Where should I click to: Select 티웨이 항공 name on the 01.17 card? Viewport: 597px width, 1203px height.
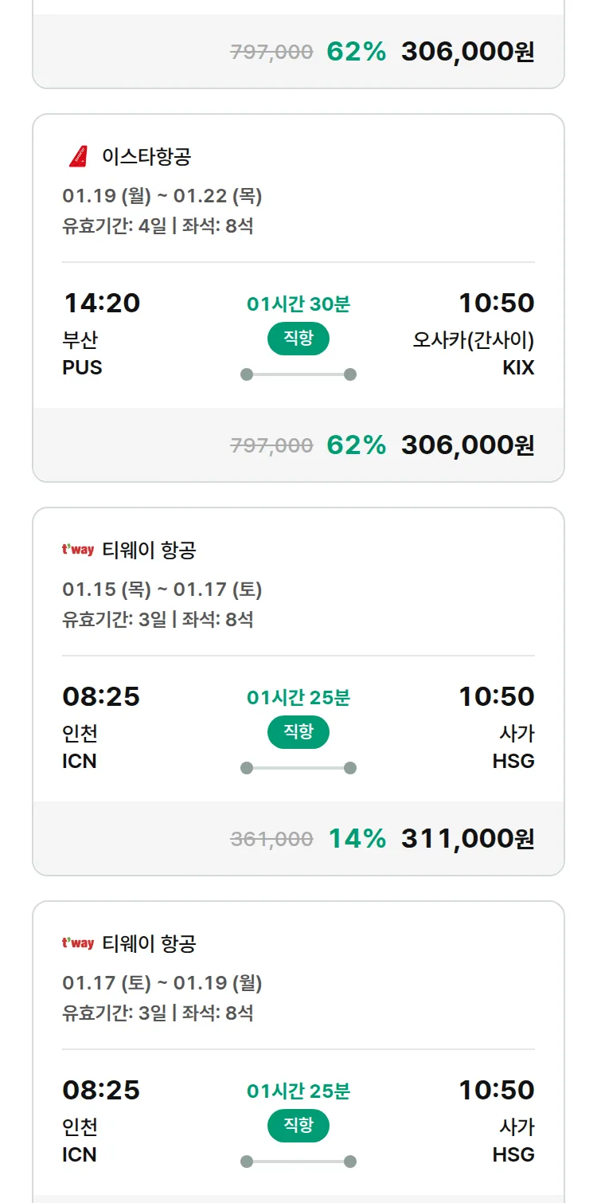coord(149,943)
